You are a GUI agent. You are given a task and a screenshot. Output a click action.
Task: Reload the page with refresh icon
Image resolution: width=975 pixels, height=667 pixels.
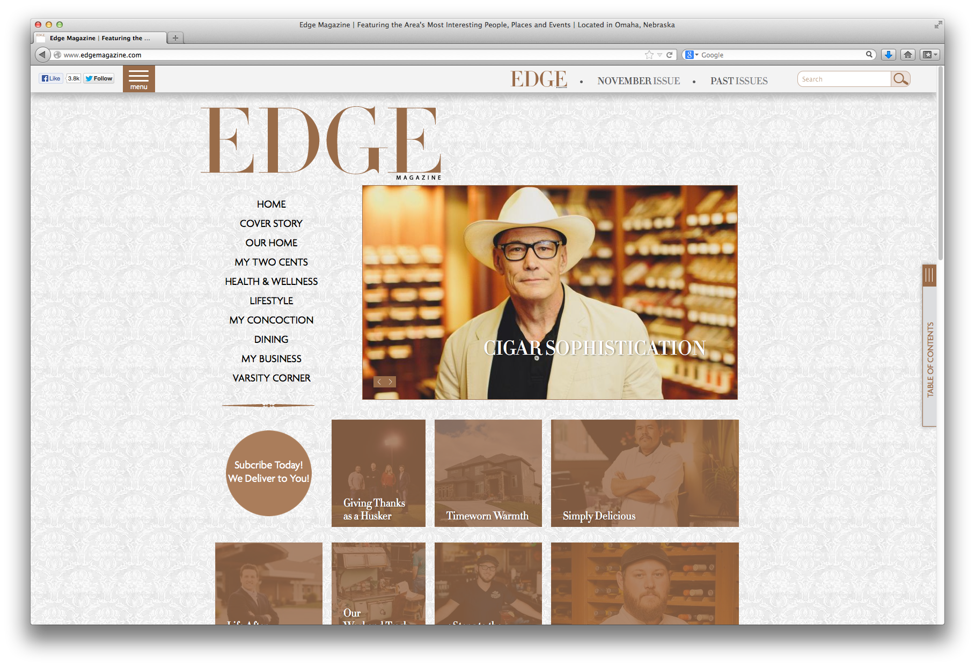coord(669,55)
